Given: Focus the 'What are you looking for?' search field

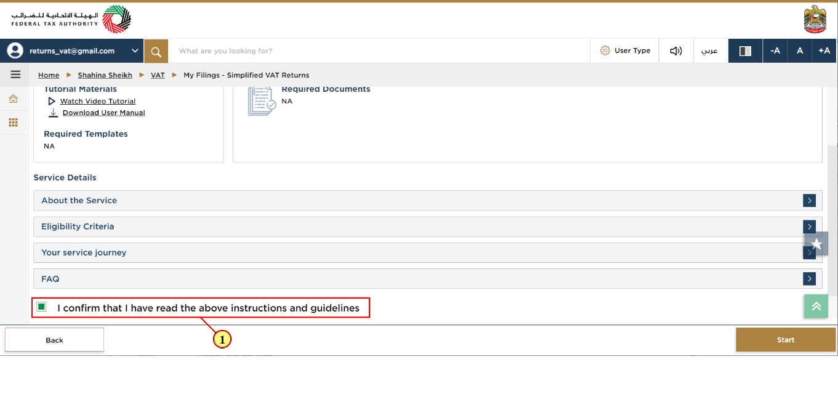Looking at the screenshot, I should pyautogui.click(x=379, y=51).
